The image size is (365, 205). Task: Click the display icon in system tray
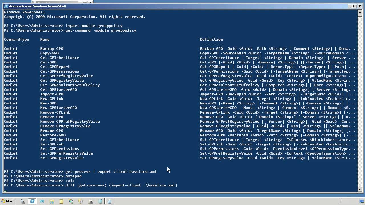click(x=362, y=201)
